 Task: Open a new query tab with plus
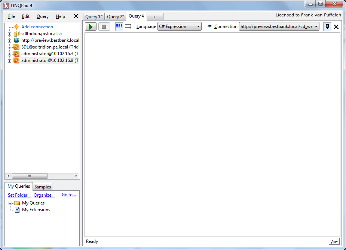pos(154,17)
